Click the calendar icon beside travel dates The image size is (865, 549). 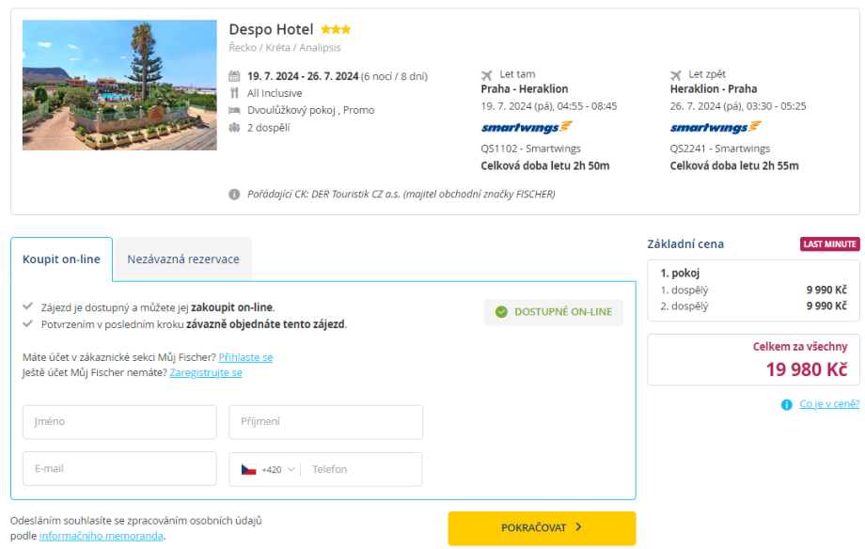tap(235, 76)
